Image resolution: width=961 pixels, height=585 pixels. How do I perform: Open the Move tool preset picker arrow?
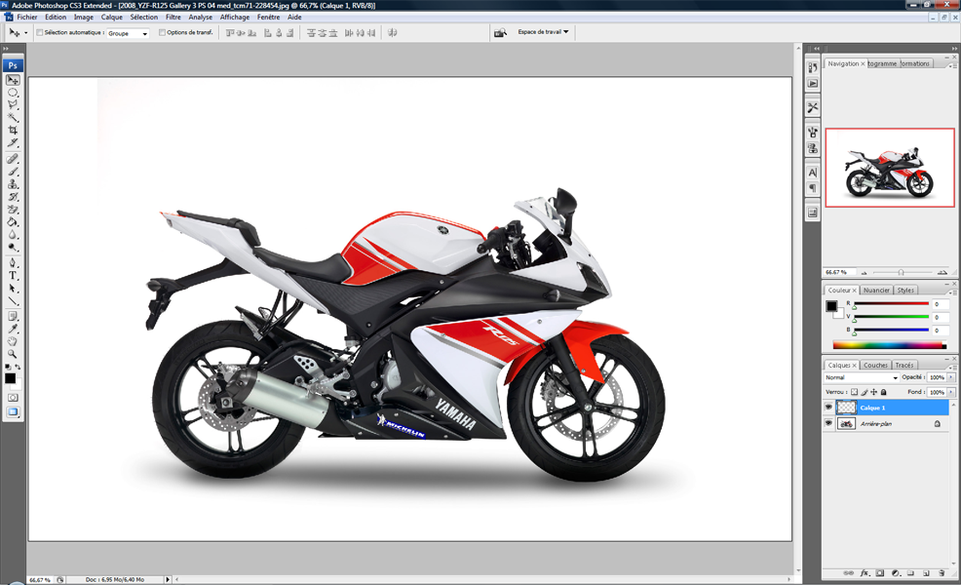pyautogui.click(x=25, y=33)
